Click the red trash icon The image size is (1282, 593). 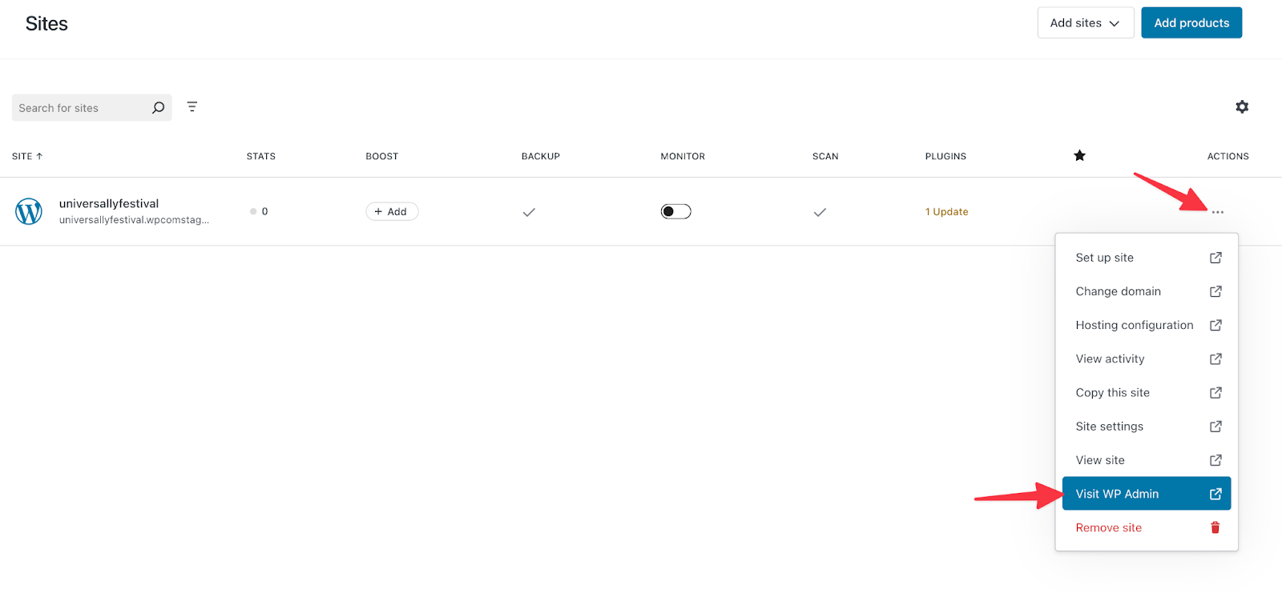click(1215, 527)
